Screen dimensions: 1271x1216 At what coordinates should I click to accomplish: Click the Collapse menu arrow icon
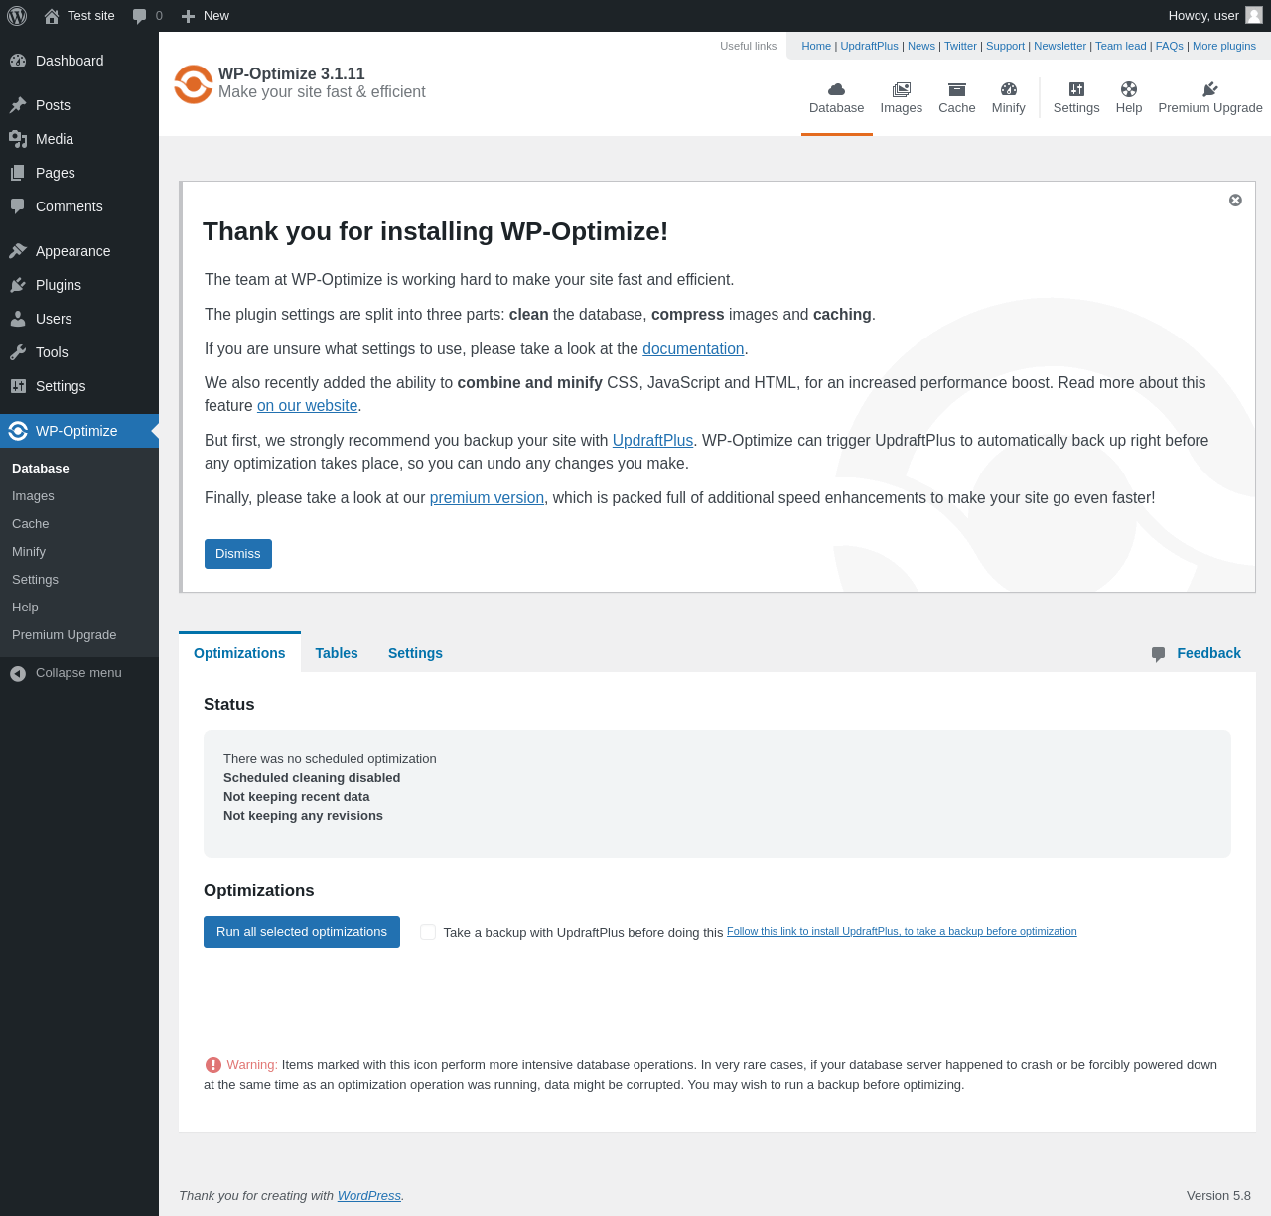point(18,674)
